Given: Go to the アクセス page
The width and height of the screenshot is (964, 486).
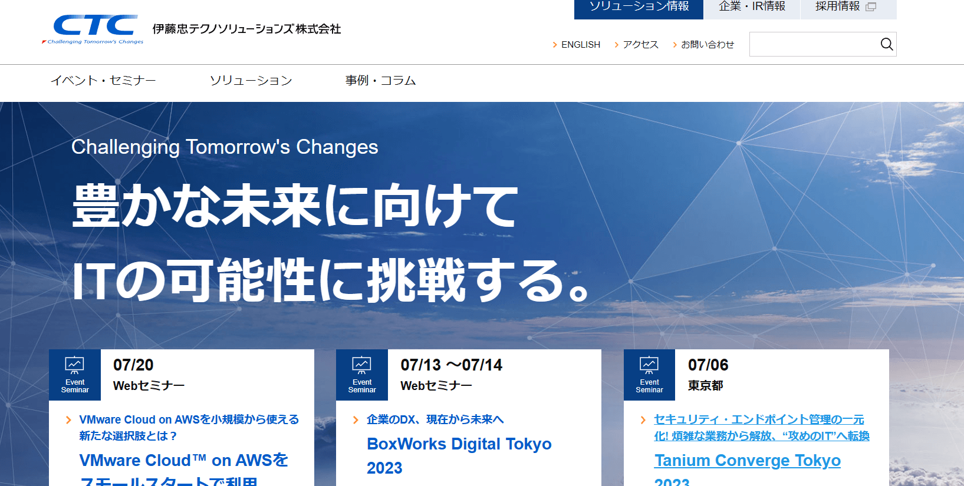Looking at the screenshot, I should tap(640, 45).
